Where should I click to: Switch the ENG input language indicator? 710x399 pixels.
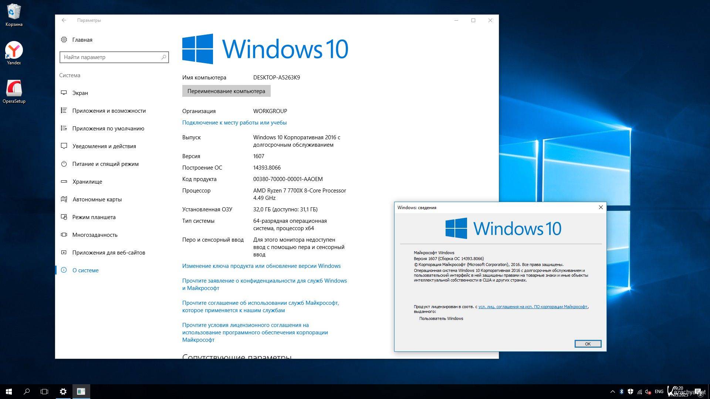(x=659, y=392)
